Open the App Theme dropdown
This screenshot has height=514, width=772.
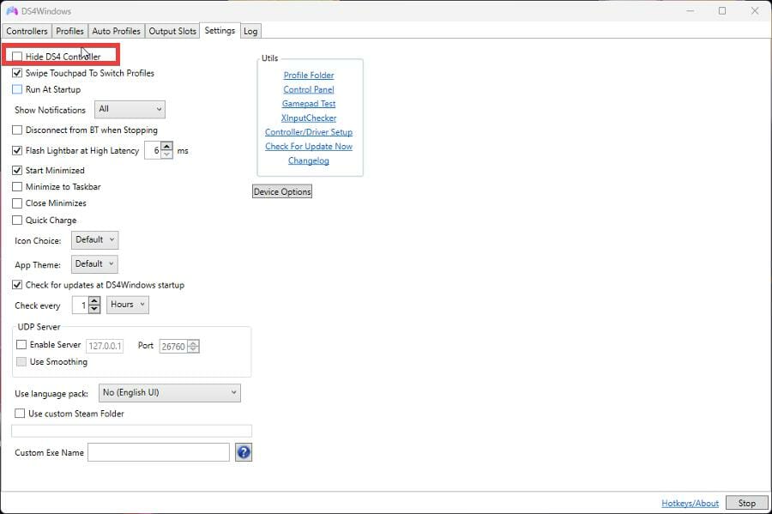point(94,264)
